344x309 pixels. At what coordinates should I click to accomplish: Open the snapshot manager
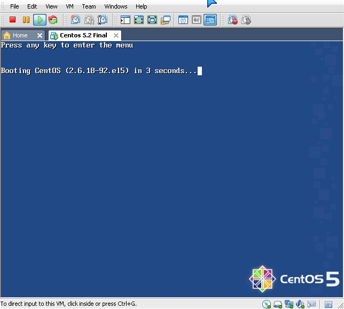103,20
